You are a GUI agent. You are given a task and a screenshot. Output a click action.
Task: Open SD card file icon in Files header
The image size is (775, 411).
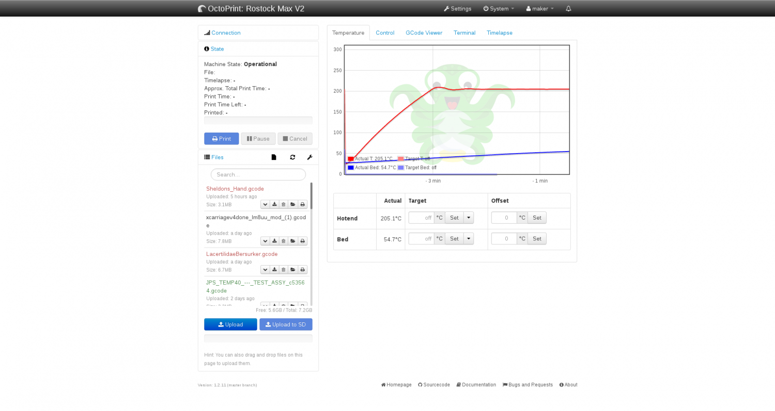[x=274, y=157]
